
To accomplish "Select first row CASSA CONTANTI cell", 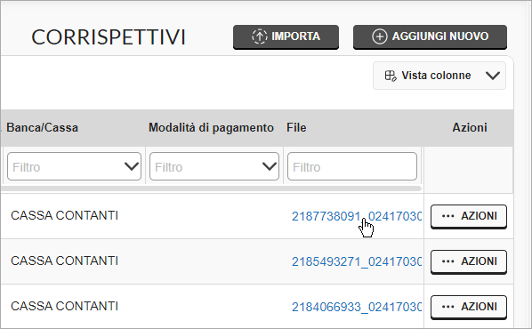I will pos(64,215).
